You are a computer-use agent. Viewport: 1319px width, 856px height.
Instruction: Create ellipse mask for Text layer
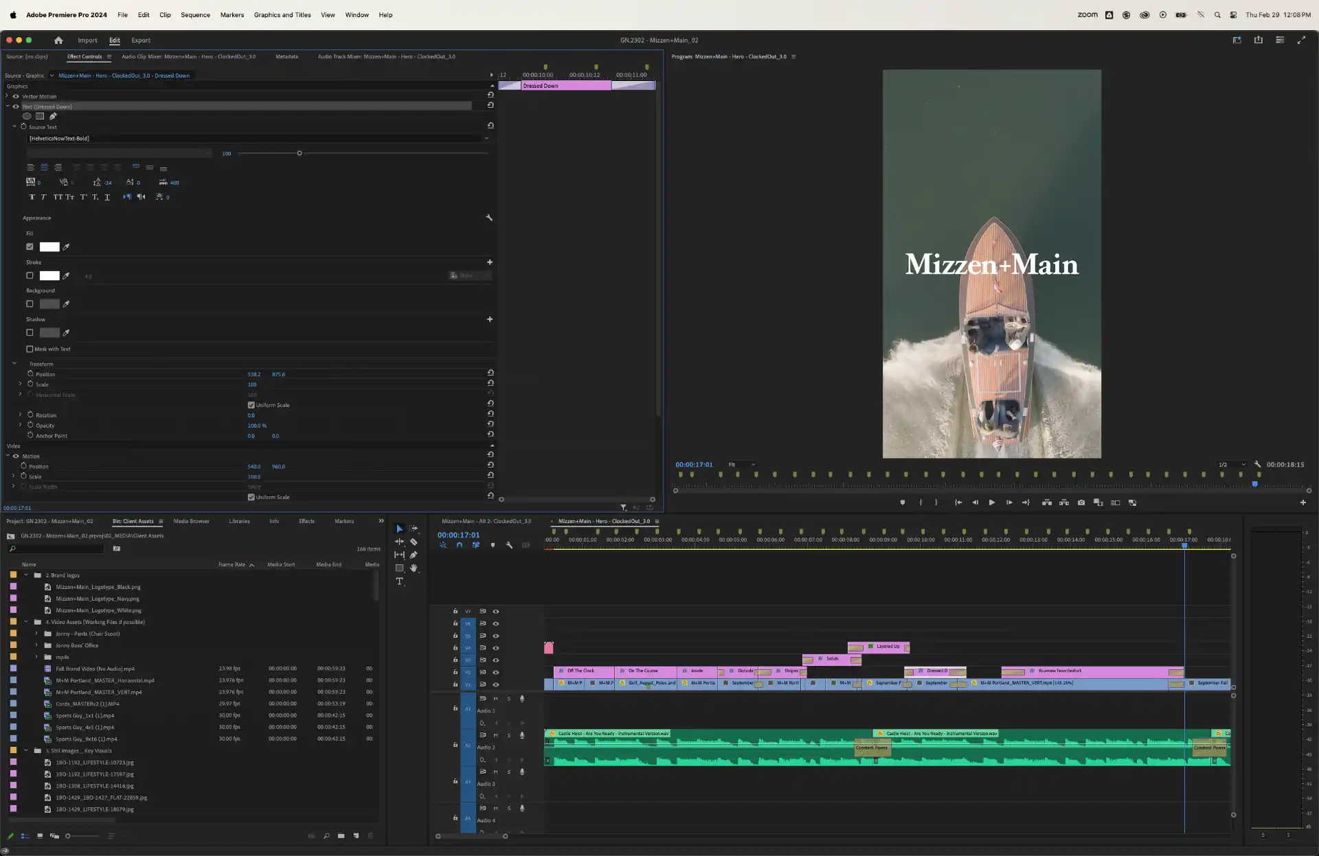click(x=27, y=116)
